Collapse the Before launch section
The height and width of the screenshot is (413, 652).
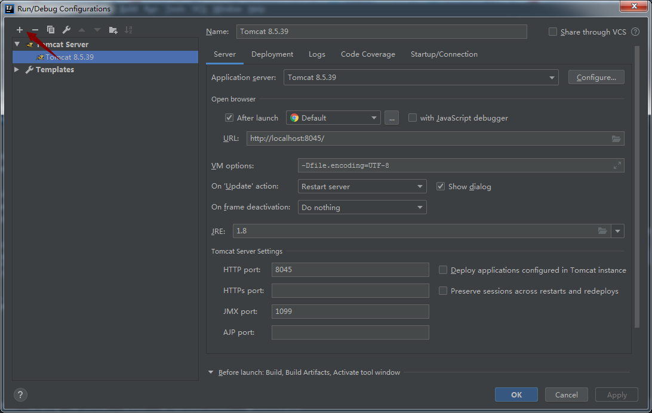point(211,372)
